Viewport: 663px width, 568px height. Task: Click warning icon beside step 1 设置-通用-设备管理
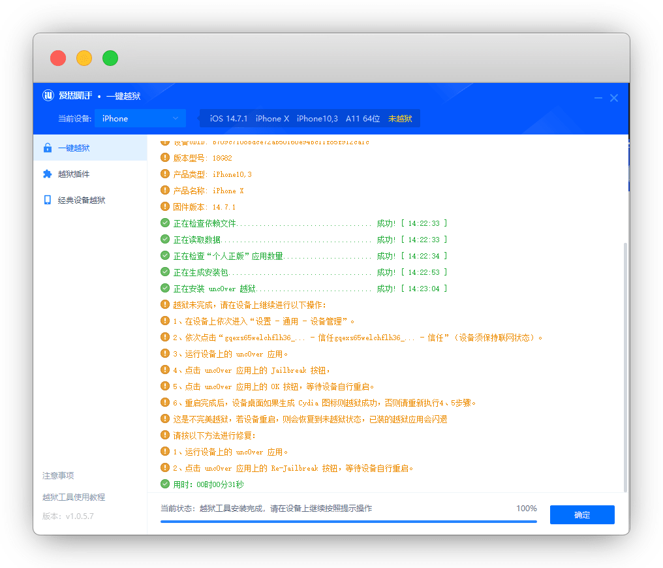tap(165, 321)
